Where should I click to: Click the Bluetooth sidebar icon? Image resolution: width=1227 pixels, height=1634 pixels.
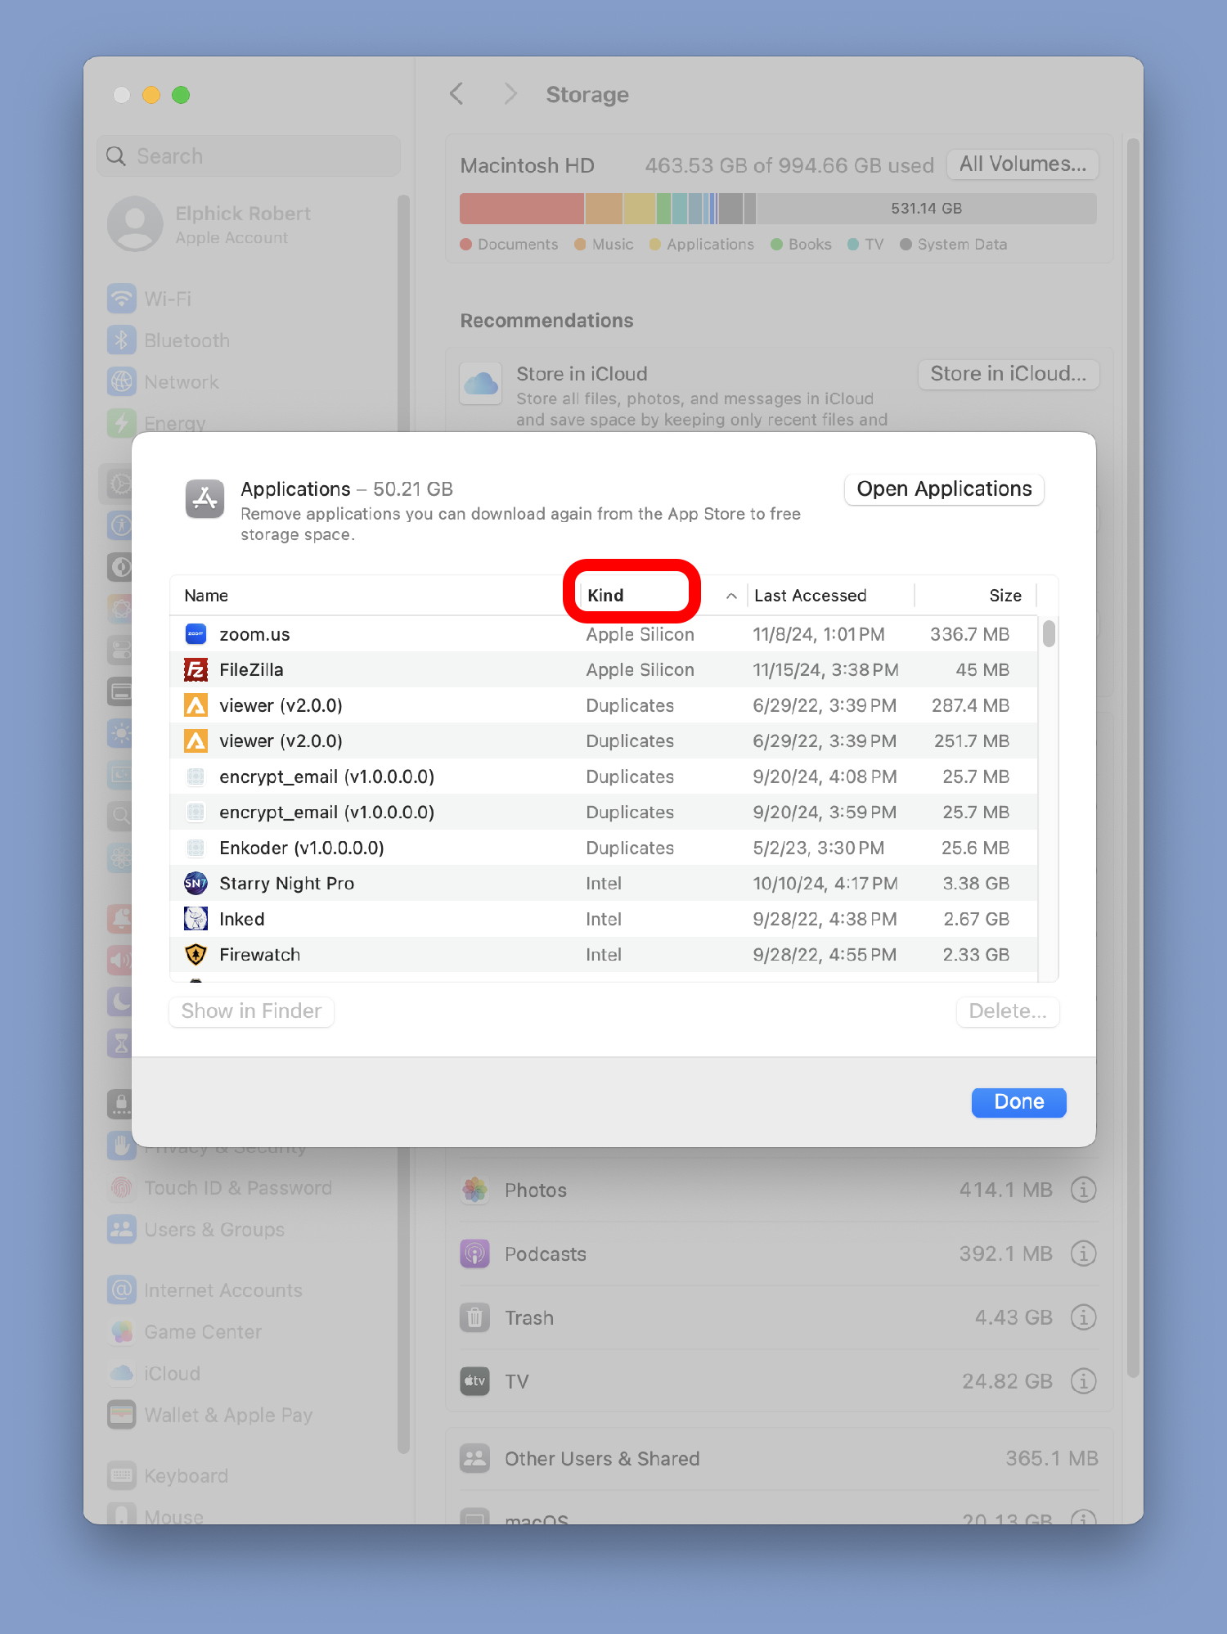122,340
